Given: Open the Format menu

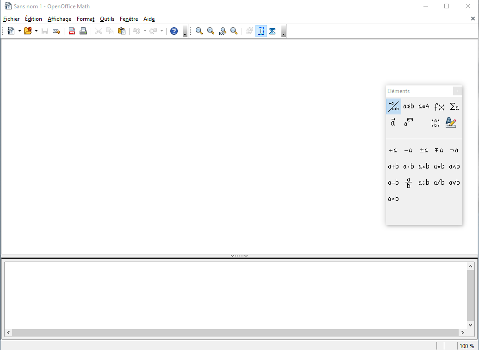Looking at the screenshot, I should pos(86,19).
